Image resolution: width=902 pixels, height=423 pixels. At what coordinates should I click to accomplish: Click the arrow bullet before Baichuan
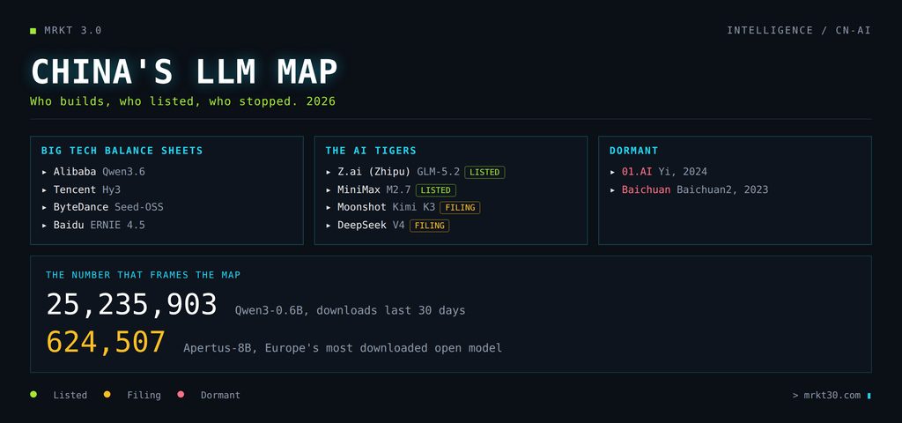613,189
